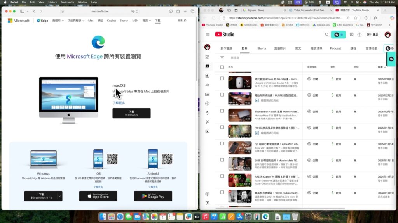Open the Analytics bar chart icon in Studio sidebar

(208, 76)
